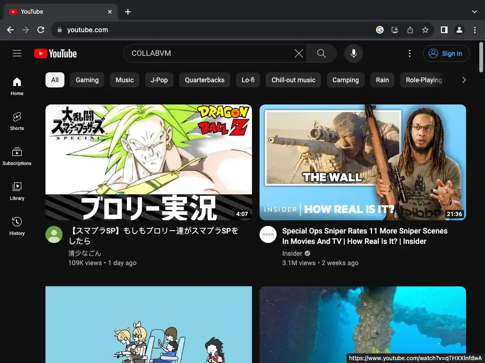This screenshot has height=363, width=485.
Task: Open Library in sidebar
Action: coord(17,191)
